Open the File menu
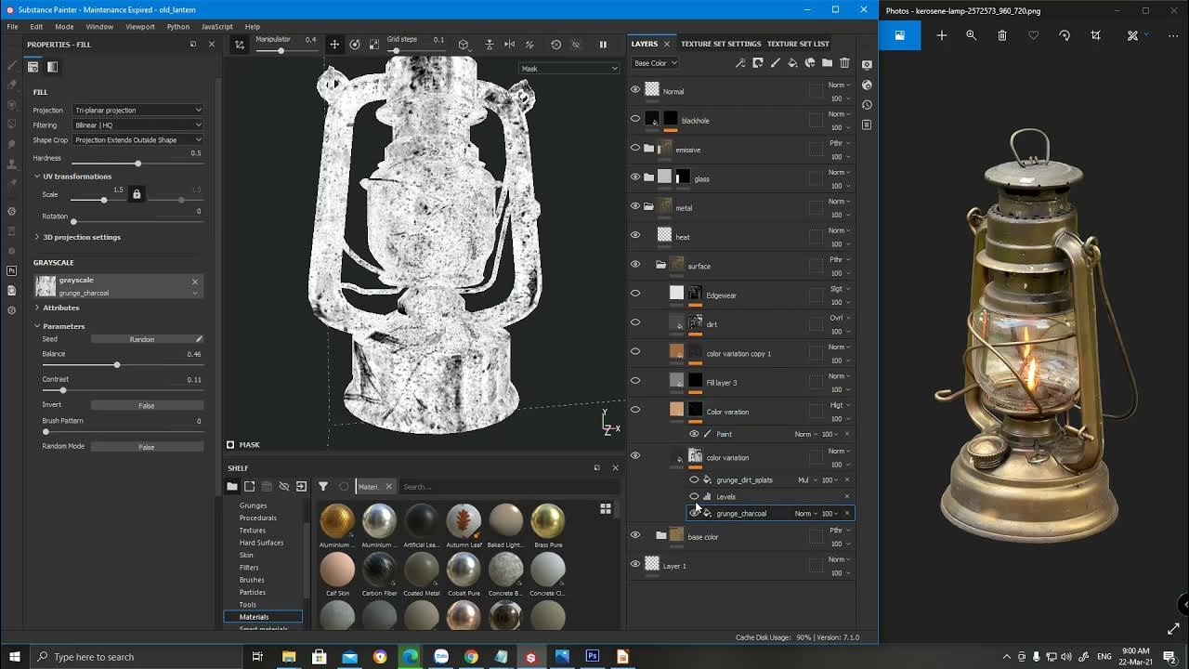The width and height of the screenshot is (1189, 669). [12, 27]
